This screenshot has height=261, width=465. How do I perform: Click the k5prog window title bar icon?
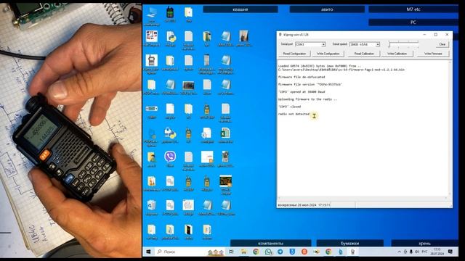pos(280,35)
